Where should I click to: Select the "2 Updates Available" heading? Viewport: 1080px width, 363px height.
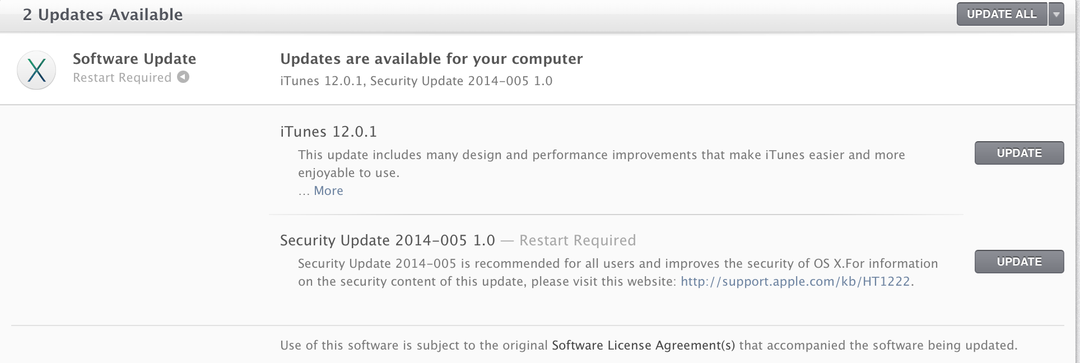tap(103, 15)
